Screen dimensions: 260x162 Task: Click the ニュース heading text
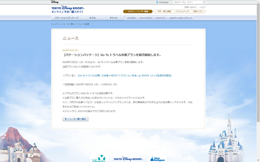coord(70,38)
